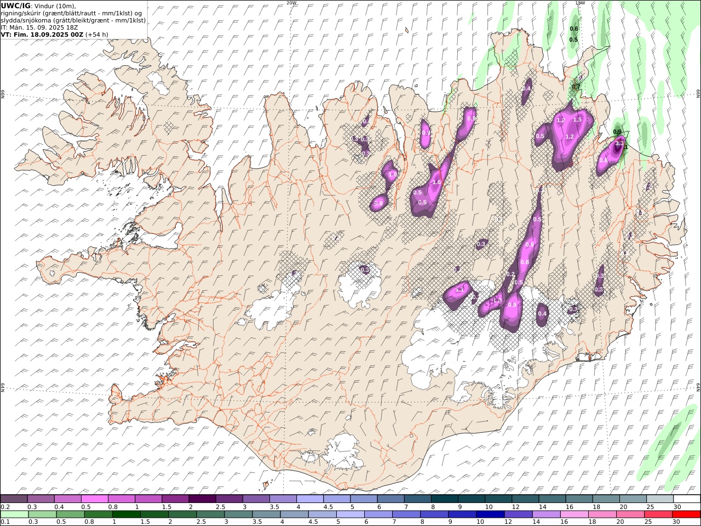Click the dark grey-purple 0.2 snow legend swatch
This screenshot has width=701, height=526.
click(14, 499)
